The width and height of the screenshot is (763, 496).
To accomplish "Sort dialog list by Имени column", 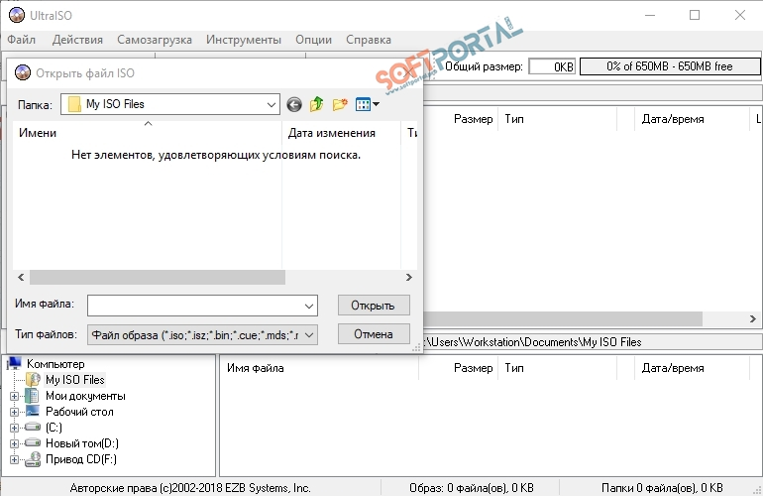I will (148, 133).
